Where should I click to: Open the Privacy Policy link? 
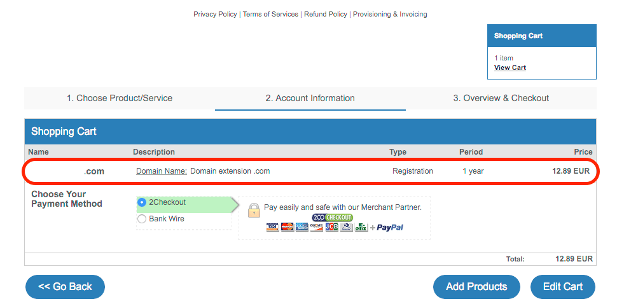(215, 14)
